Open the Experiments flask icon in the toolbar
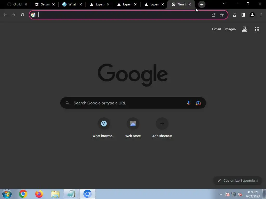266x199 pixels. tap(235, 15)
